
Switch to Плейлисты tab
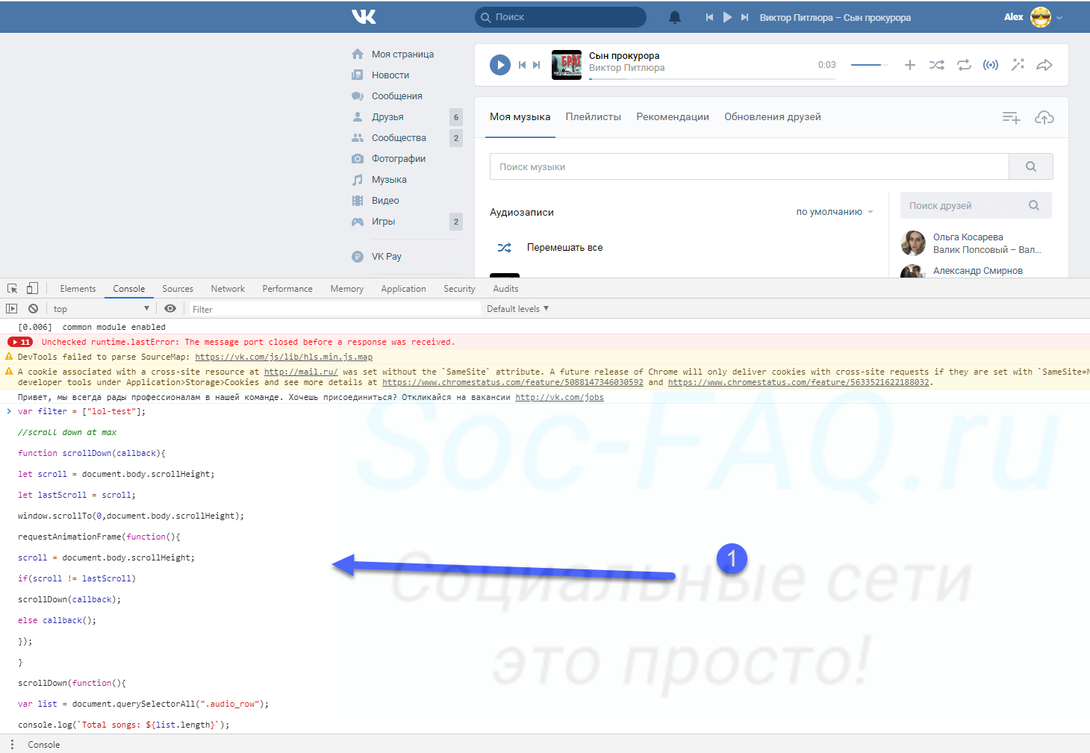(594, 117)
